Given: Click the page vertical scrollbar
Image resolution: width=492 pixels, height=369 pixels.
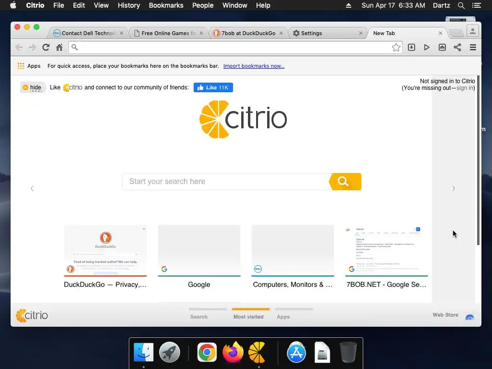Looking at the screenshot, I should click(x=478, y=160).
